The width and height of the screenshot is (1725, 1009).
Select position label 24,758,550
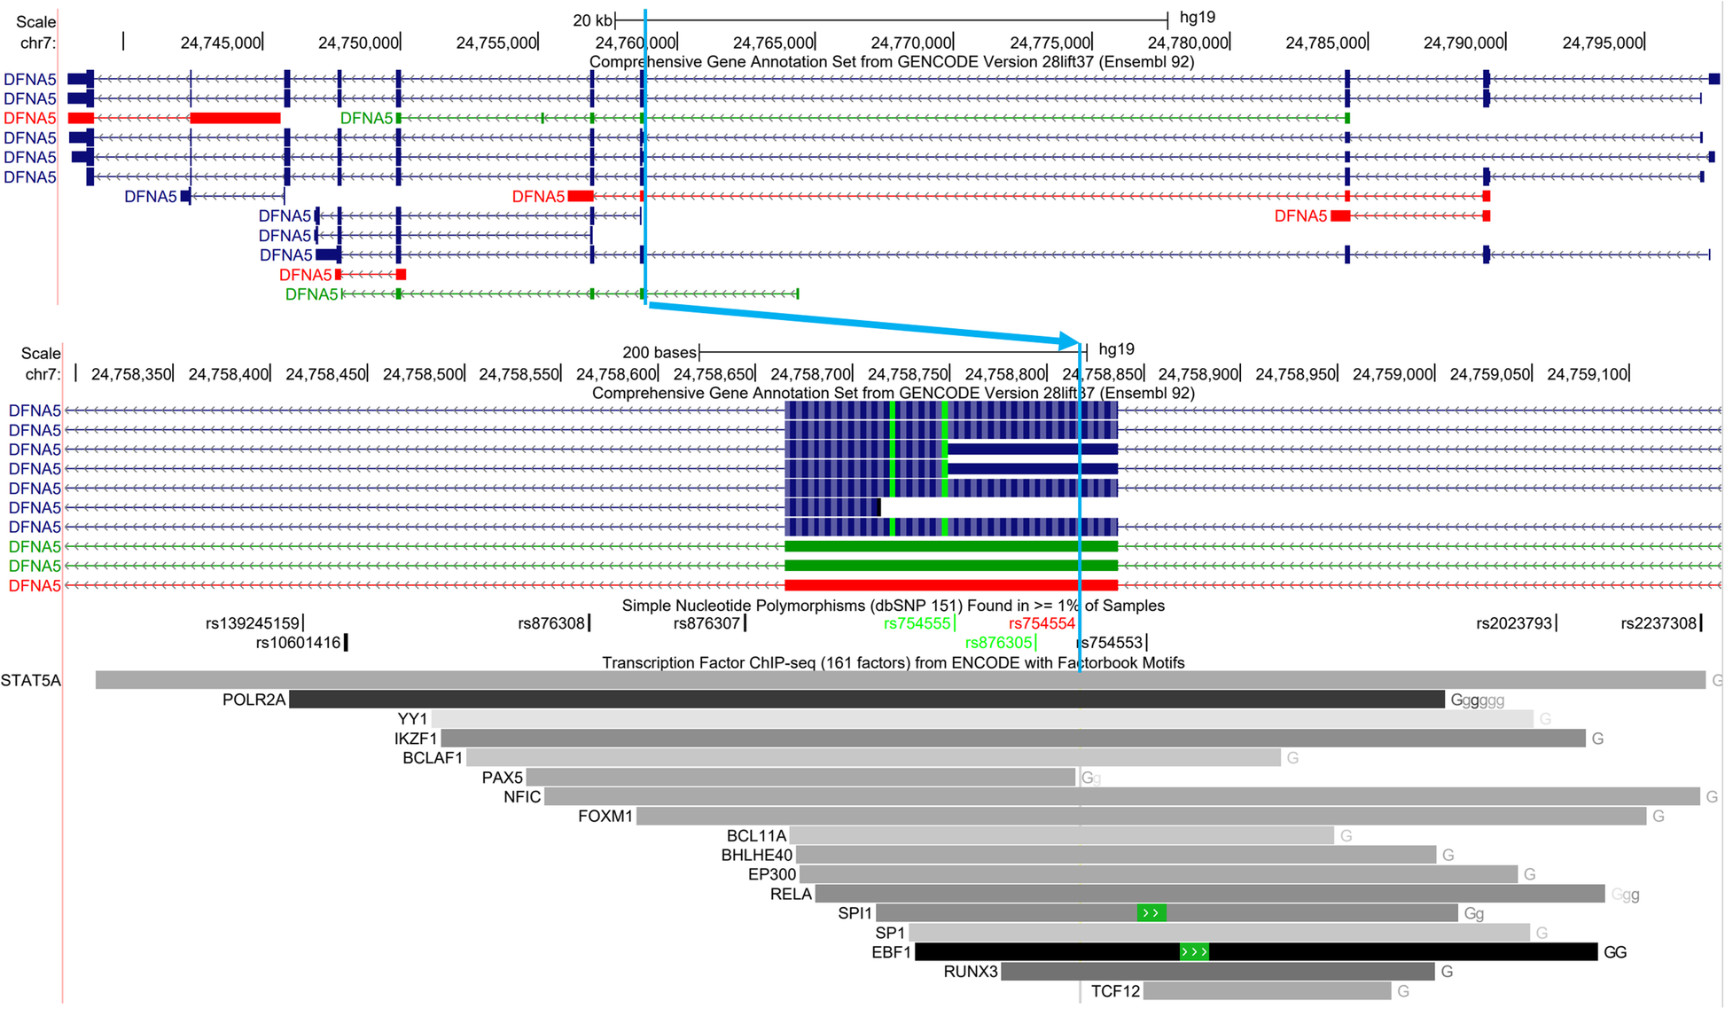coord(519,374)
